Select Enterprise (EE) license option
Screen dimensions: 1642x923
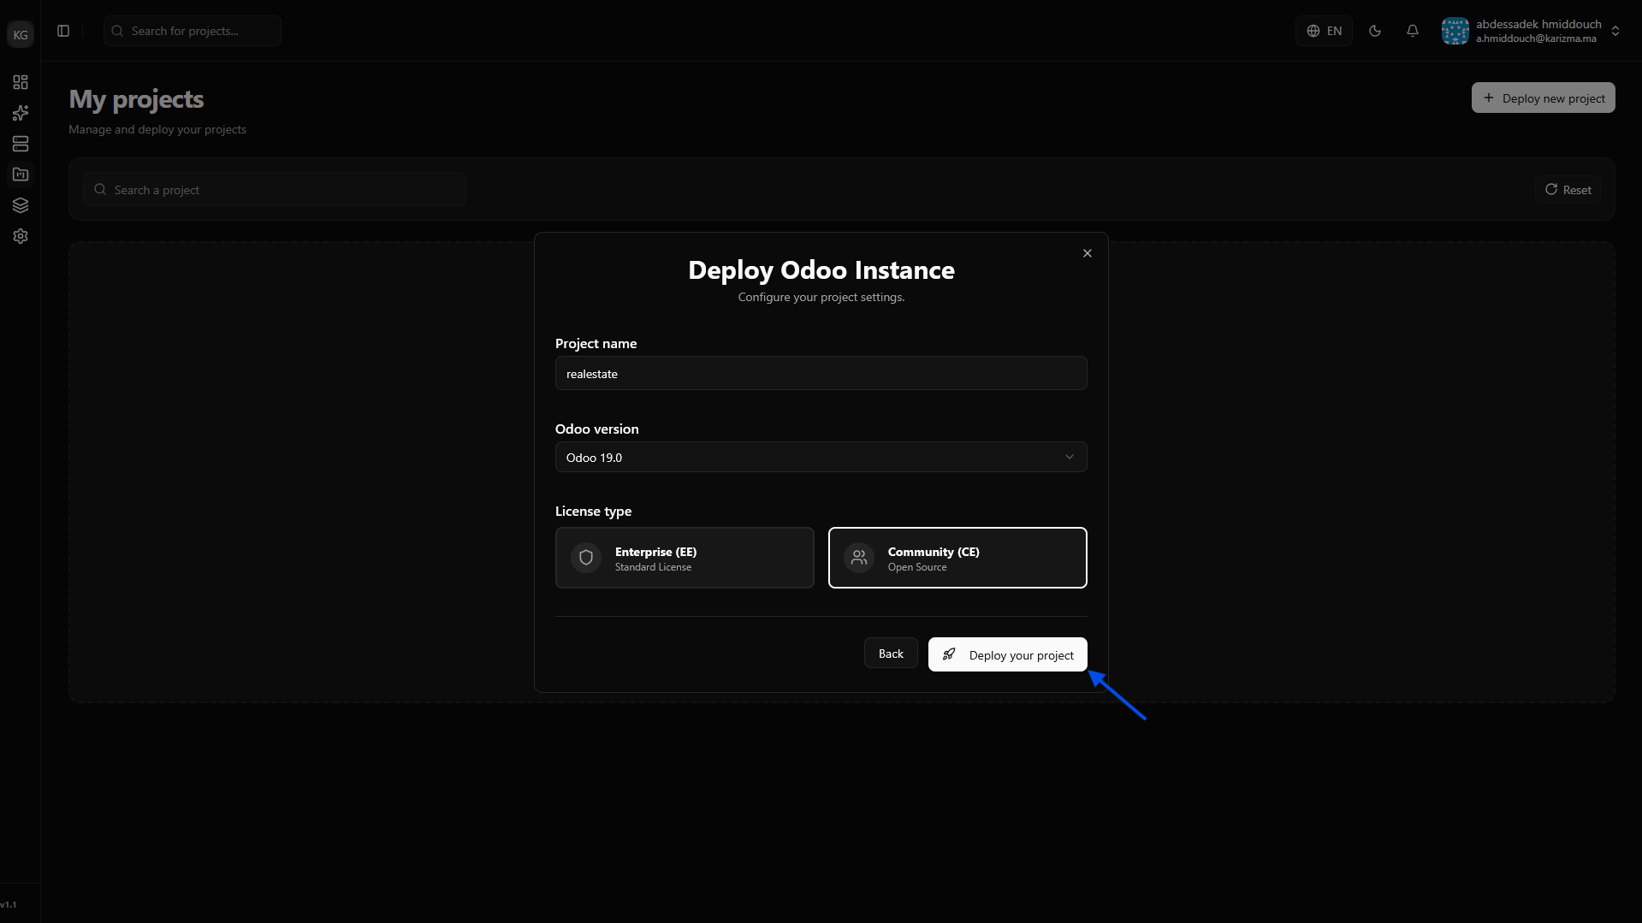(685, 558)
